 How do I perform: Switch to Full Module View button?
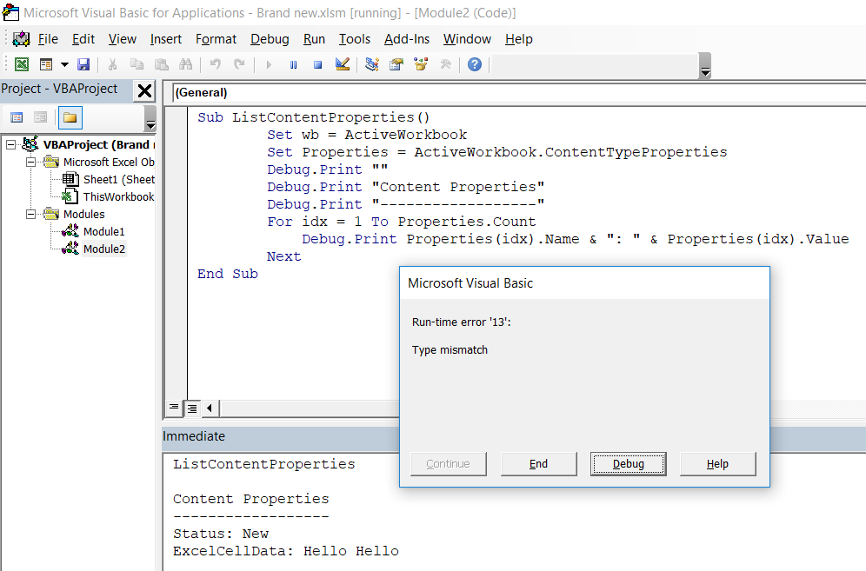(x=191, y=408)
